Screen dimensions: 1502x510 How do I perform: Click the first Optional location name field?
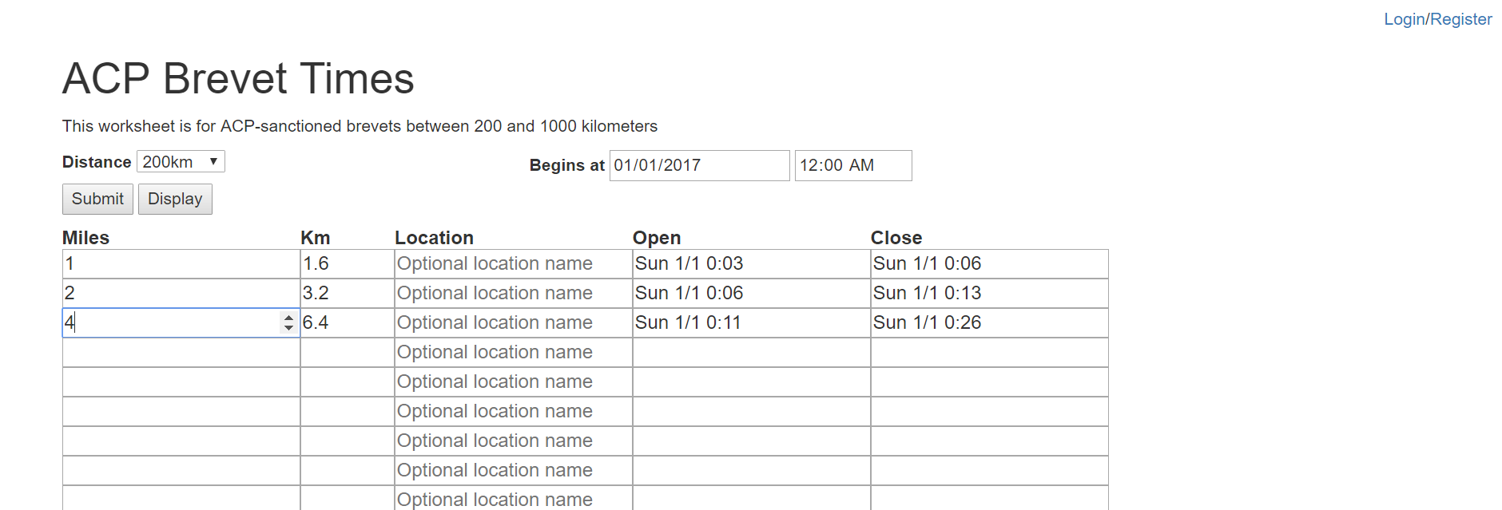pos(512,263)
